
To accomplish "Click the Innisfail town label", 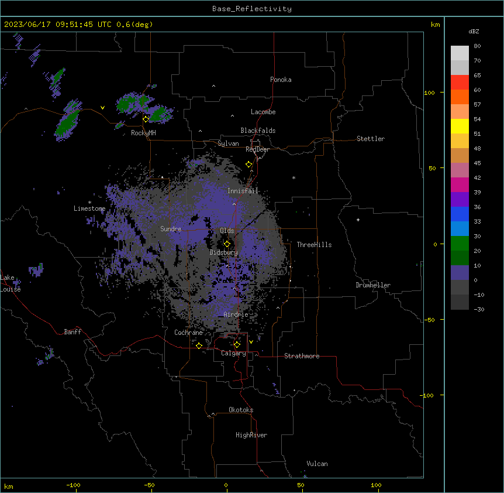I will 243,191.
